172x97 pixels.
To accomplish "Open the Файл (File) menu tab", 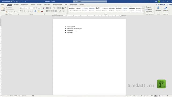I will click(3, 5).
